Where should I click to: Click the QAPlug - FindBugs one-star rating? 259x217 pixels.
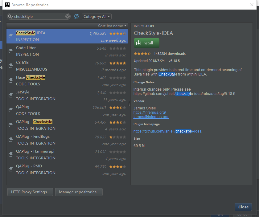(117, 137)
